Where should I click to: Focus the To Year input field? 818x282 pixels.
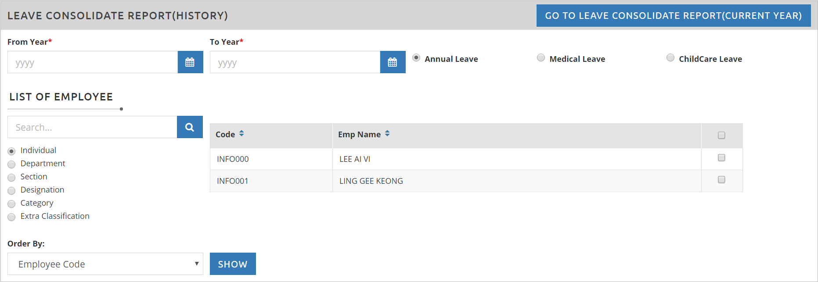click(295, 62)
